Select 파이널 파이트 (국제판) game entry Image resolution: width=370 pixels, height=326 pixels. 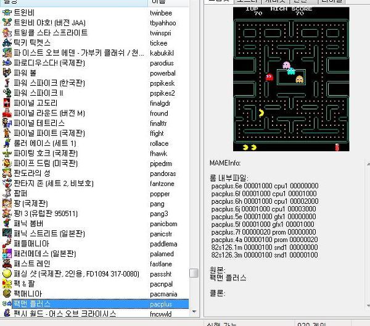tap(49, 133)
